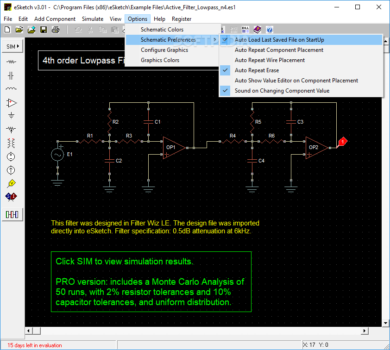Select the potentiometer component tool
The height and width of the screenshot is (350, 390).
pyautogui.click(x=11, y=129)
